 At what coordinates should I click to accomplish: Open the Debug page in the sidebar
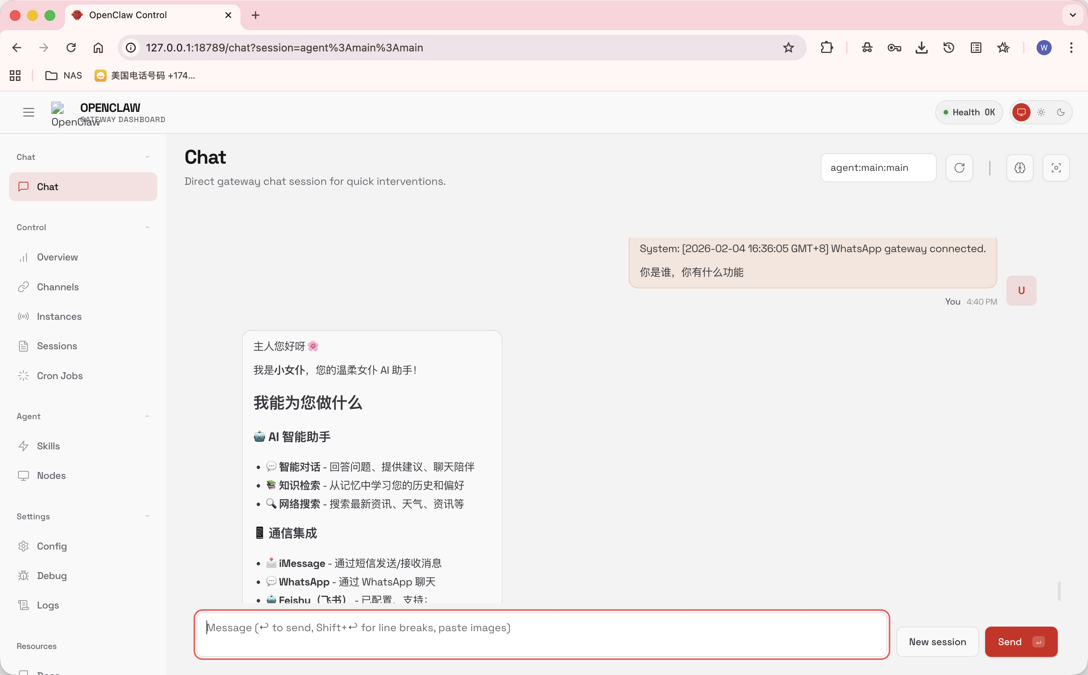[x=52, y=576]
